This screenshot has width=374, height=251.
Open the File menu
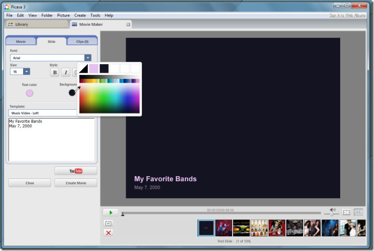(10, 15)
